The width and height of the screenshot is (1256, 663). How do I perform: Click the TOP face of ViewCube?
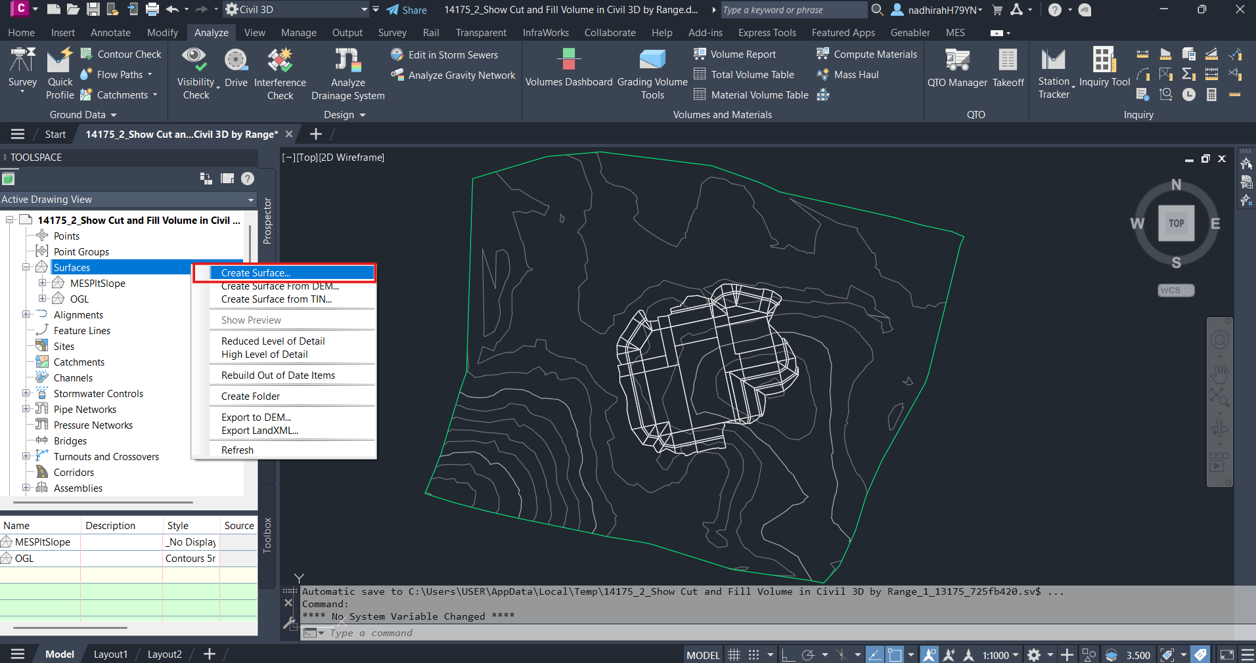(1176, 223)
